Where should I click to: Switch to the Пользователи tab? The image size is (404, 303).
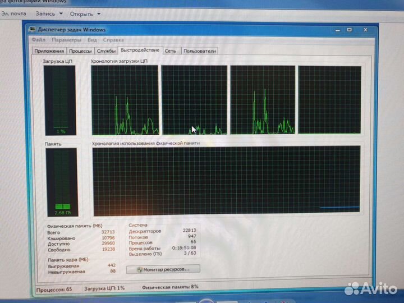click(x=199, y=51)
